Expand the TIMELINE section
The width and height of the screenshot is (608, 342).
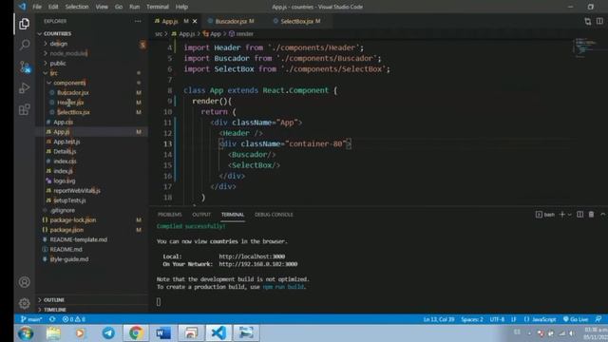coord(92,310)
